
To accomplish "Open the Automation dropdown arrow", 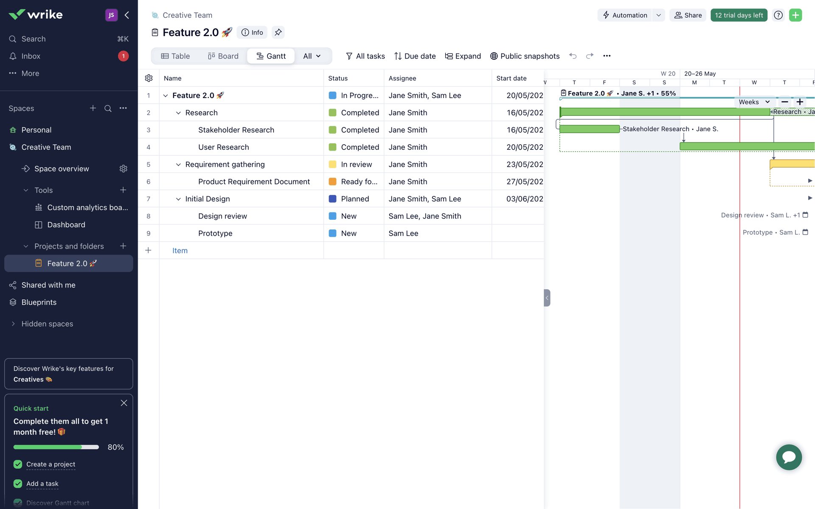I will pyautogui.click(x=658, y=15).
